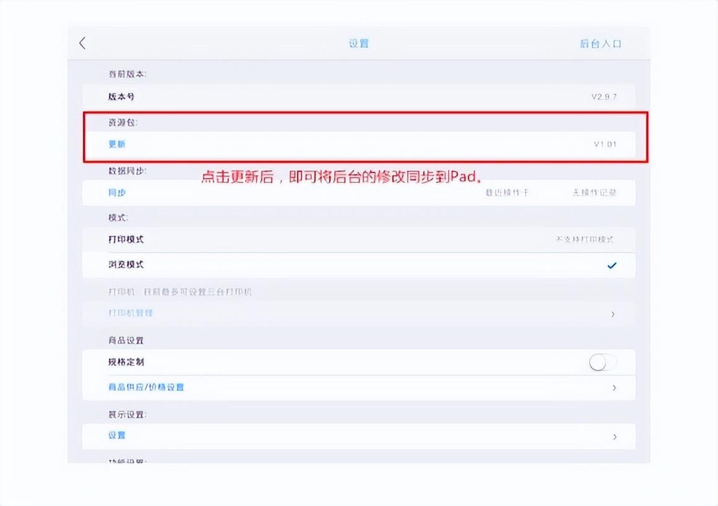Select the 设置 title in the header

pos(358,43)
